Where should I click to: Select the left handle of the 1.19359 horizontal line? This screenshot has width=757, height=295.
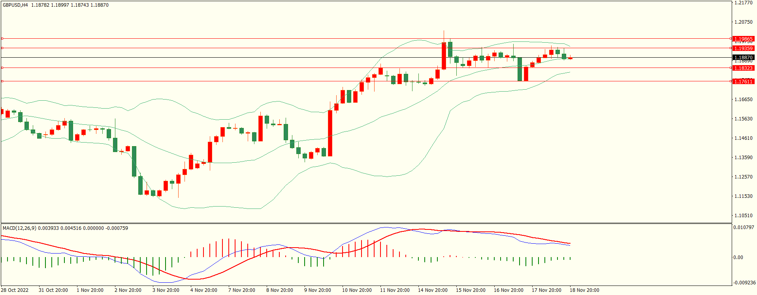click(x=2, y=48)
